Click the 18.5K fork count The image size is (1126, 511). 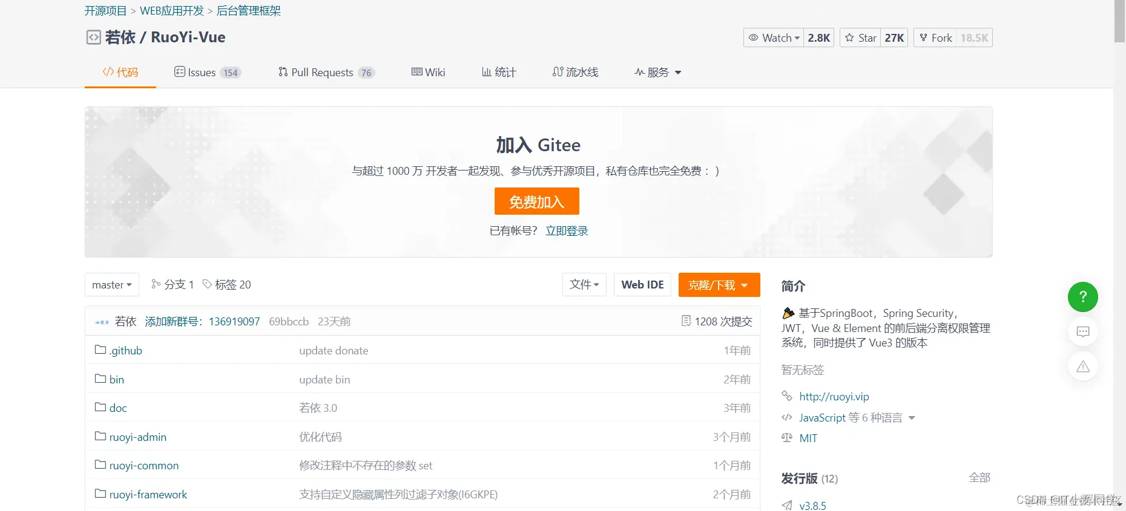pos(975,37)
